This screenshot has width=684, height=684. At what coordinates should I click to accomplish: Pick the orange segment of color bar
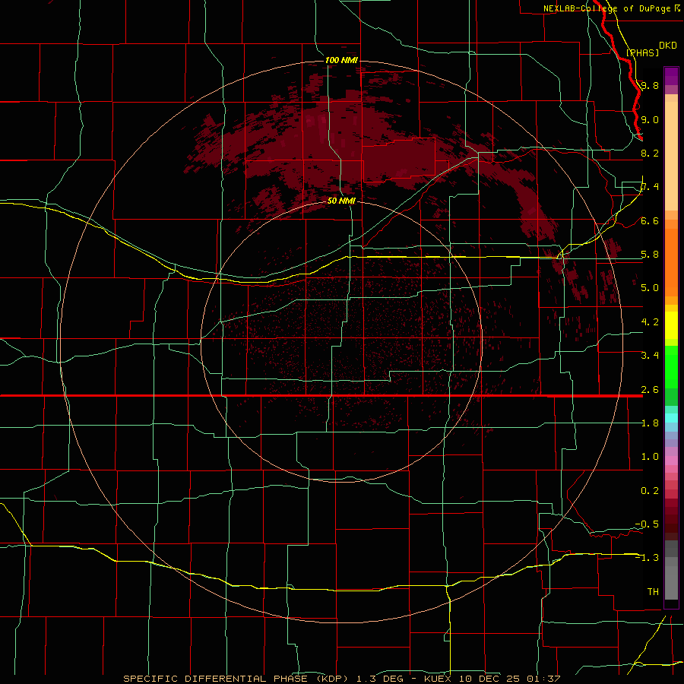point(671,263)
